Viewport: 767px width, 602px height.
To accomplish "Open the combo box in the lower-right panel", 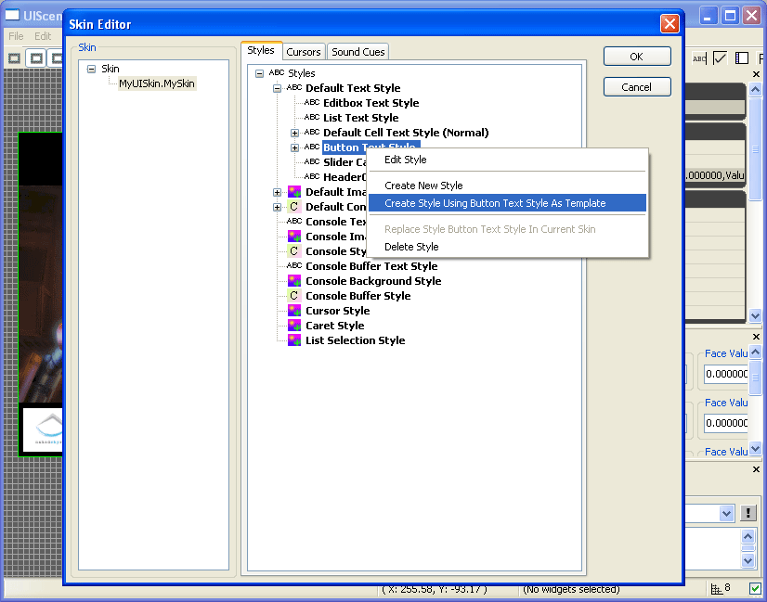I will 726,513.
